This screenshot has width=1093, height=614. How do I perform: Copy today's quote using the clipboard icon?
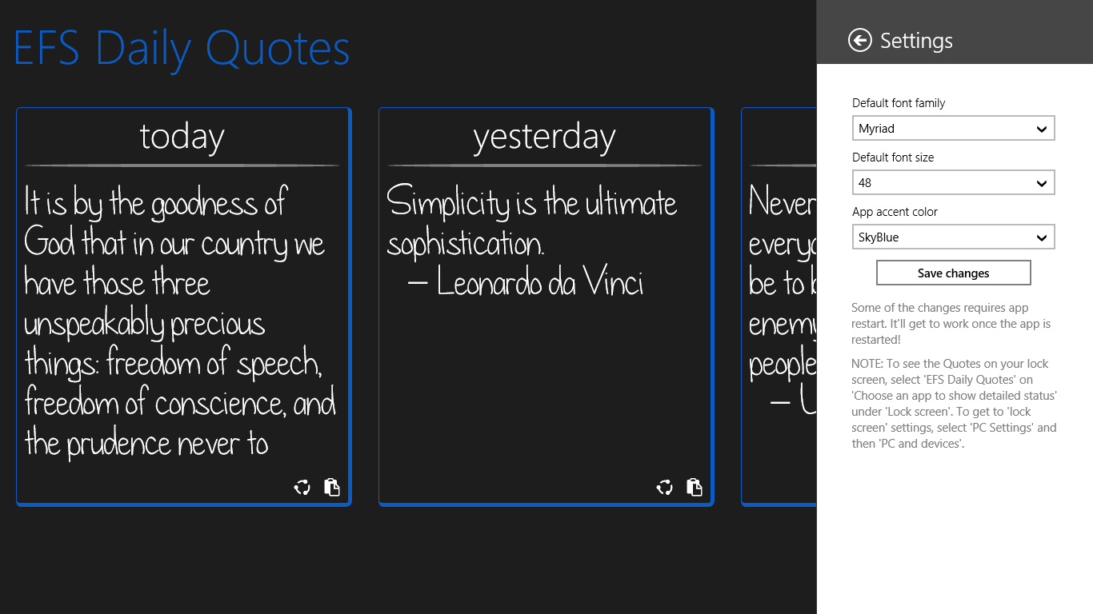pyautogui.click(x=332, y=487)
